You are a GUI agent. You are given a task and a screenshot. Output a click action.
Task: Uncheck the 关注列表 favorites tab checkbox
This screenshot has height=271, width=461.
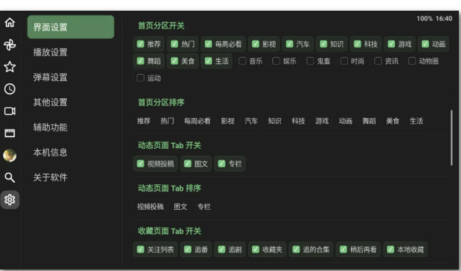click(141, 249)
